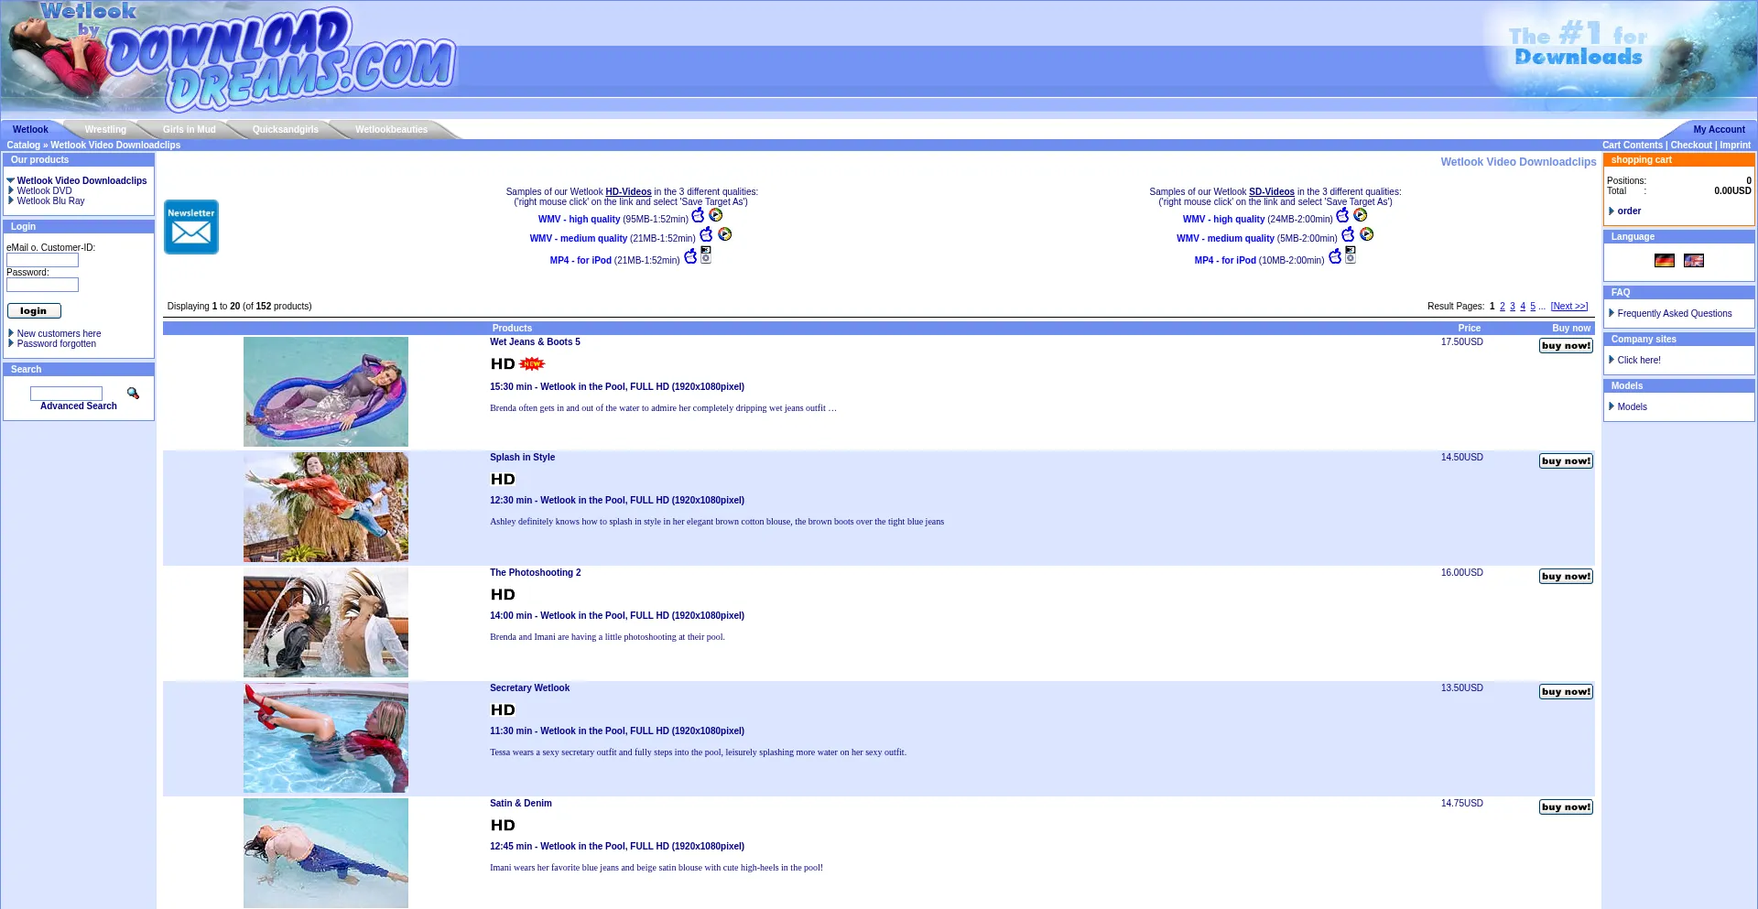Click the eMail or Customer-ID field

(42, 260)
